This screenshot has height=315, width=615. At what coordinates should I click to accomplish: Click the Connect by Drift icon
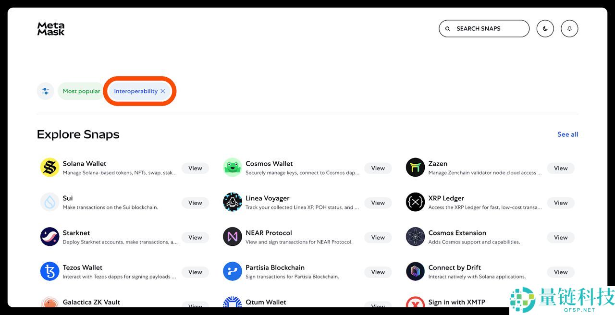click(415, 271)
